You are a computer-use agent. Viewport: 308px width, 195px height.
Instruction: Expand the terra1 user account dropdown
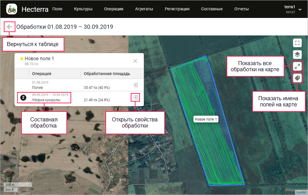coord(300,10)
